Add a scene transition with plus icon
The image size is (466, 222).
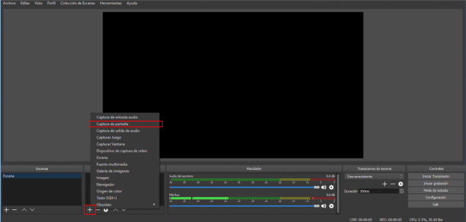pos(385,184)
